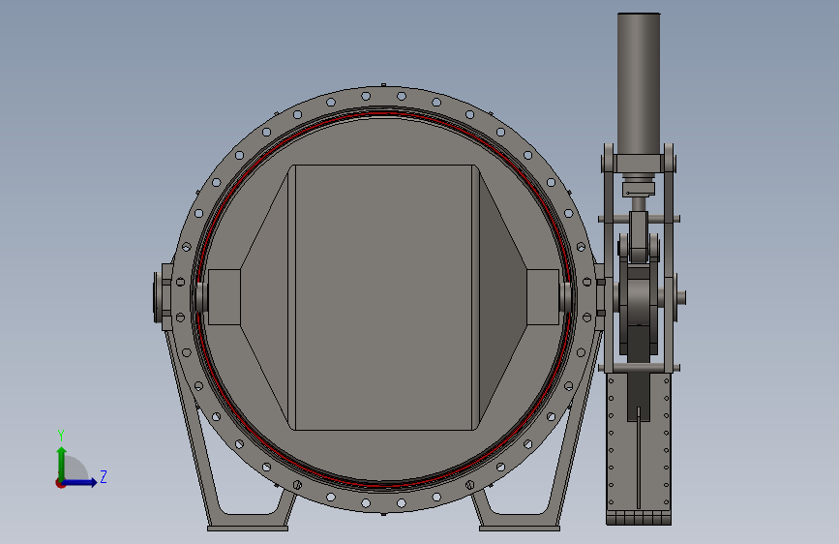This screenshot has width=839, height=544.
Task: Select the tall hydraulic cylinder on the actuator
Action: 639,83
